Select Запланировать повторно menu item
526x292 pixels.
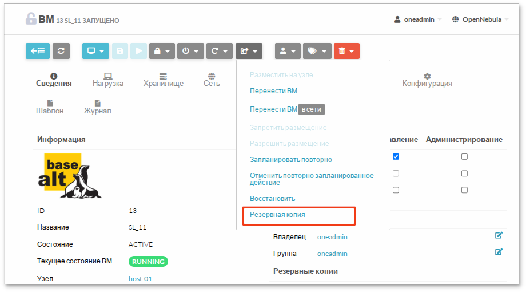pyautogui.click(x=291, y=160)
